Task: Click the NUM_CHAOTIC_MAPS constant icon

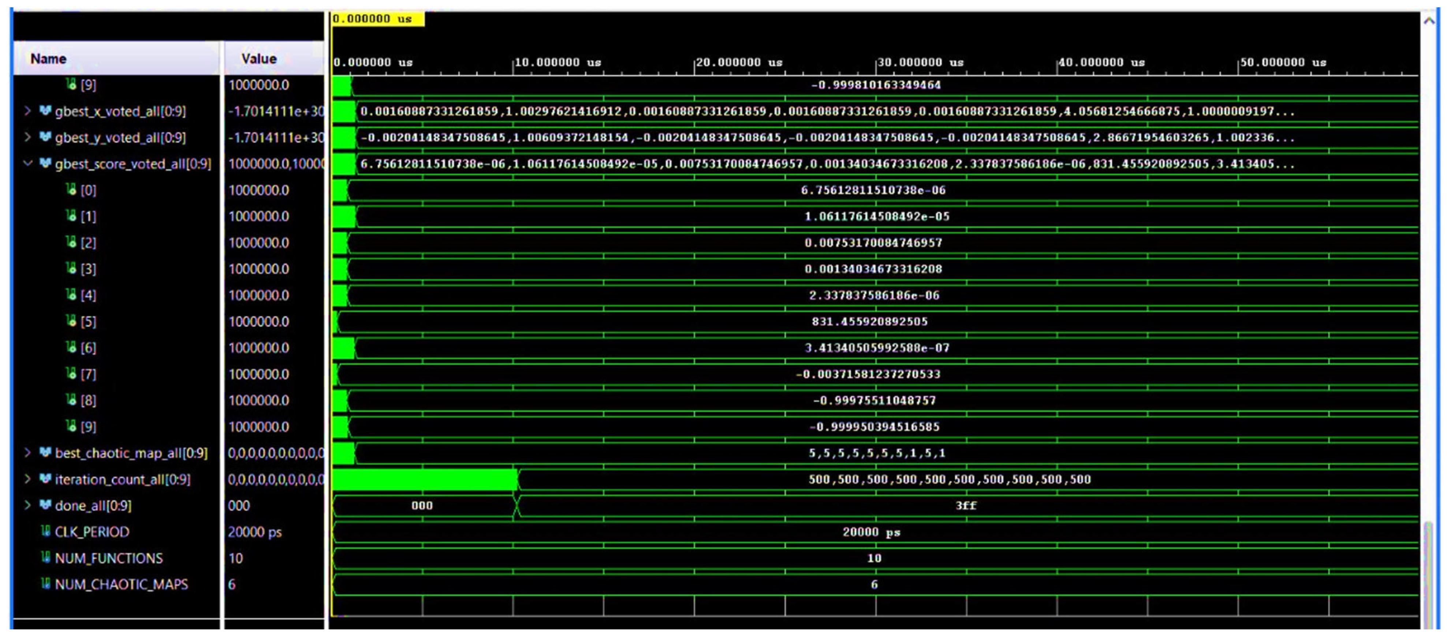Action: 45,584
